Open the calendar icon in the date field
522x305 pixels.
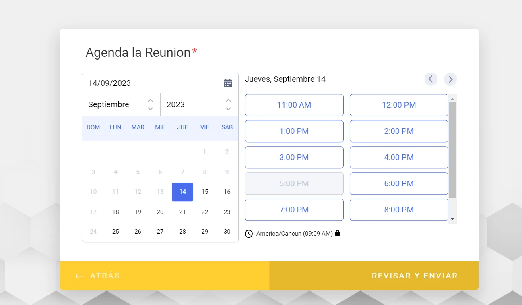click(227, 82)
